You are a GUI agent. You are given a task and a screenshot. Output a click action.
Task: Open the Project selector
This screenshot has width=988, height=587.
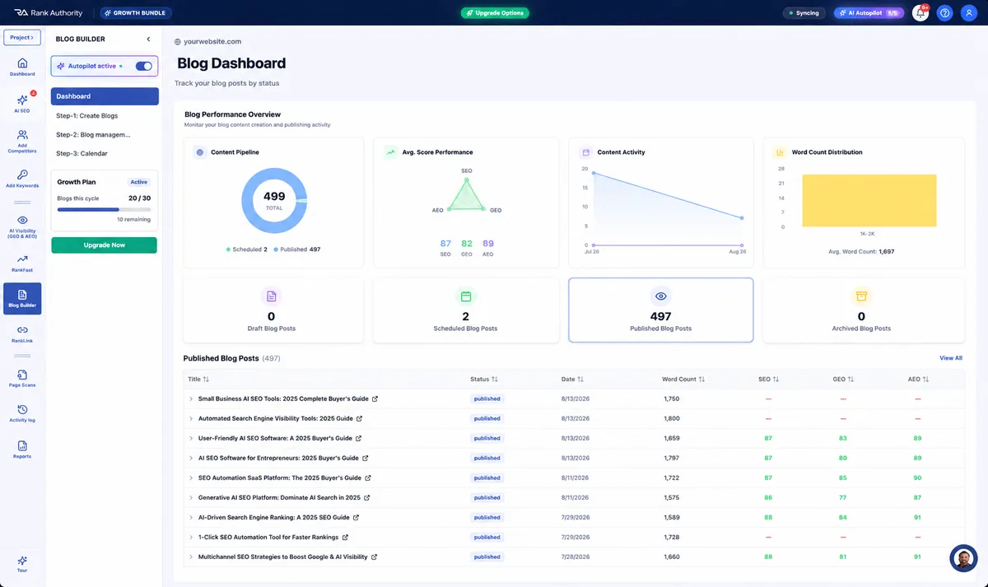point(22,37)
